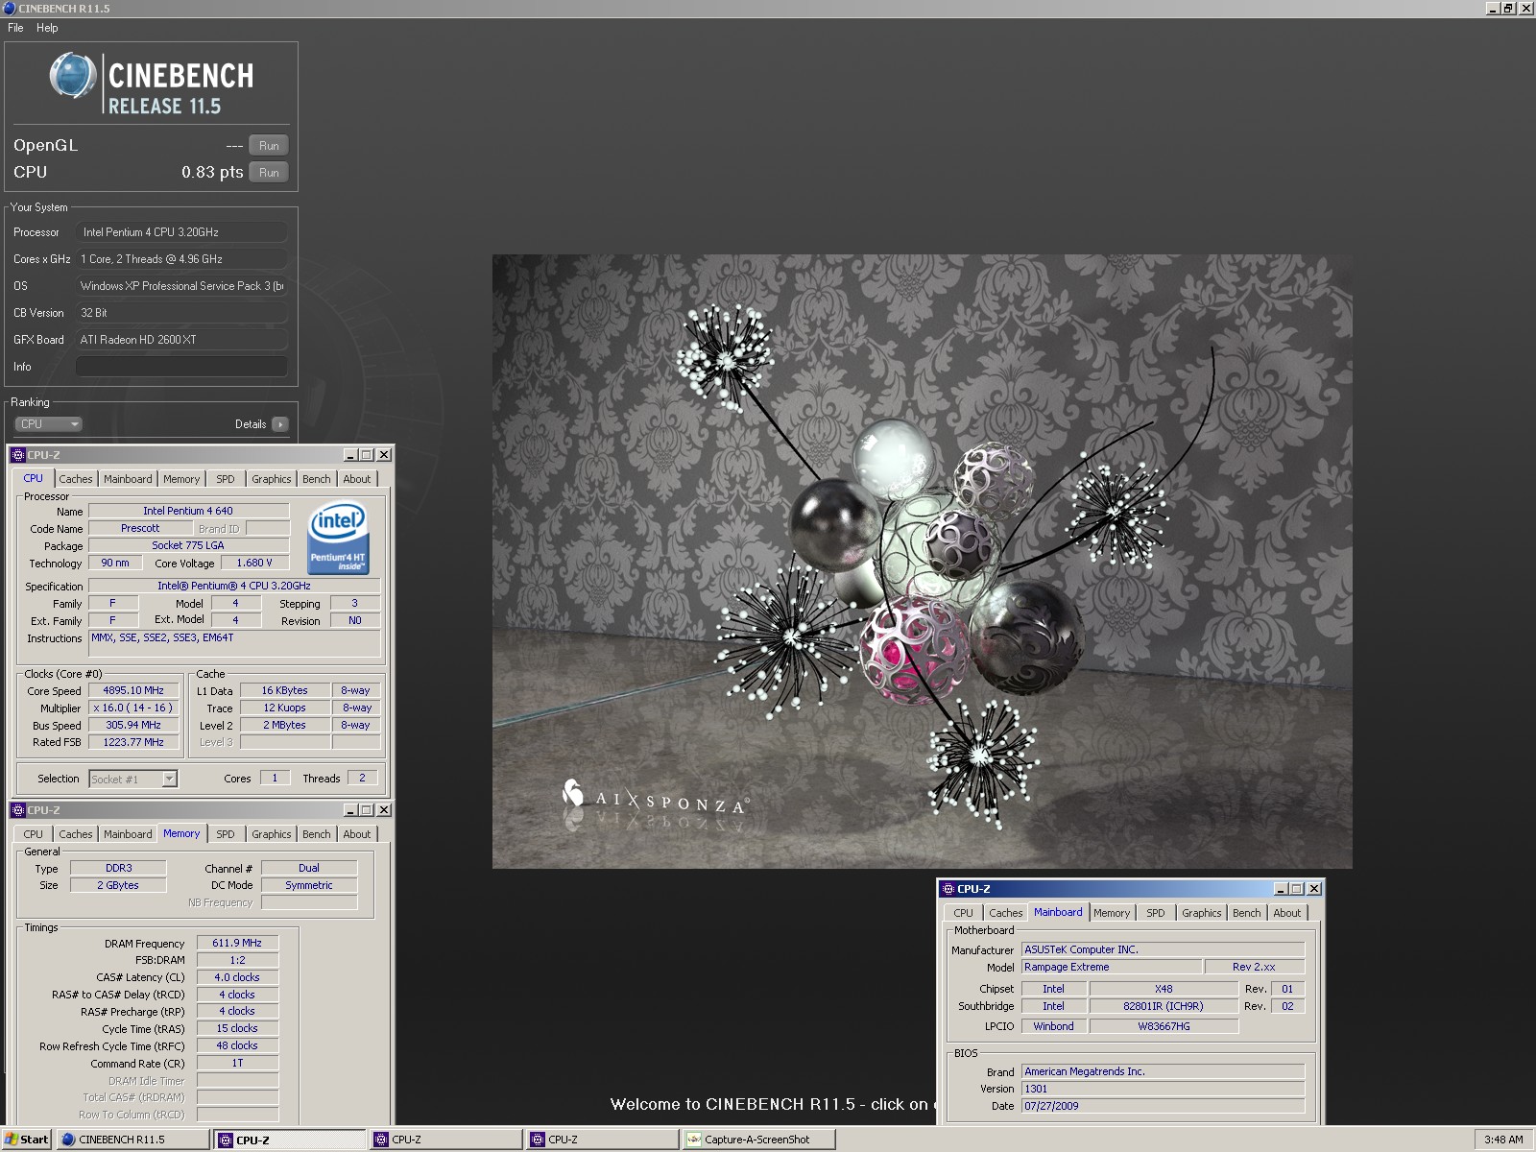The image size is (1536, 1152).
Task: Click Package value Socket 775 LGA
Action: 188,545
